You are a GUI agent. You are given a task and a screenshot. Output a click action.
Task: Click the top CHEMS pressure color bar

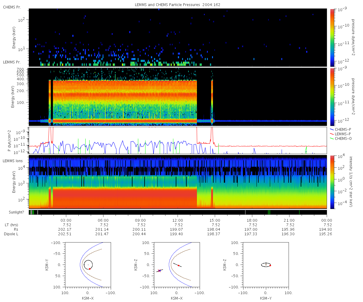click(332, 37)
